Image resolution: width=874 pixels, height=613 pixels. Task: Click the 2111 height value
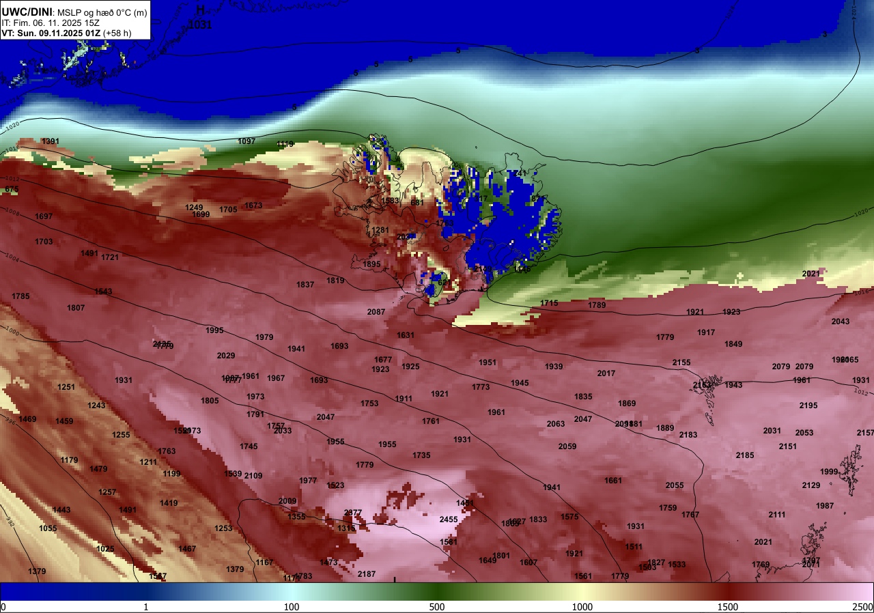coord(777,515)
